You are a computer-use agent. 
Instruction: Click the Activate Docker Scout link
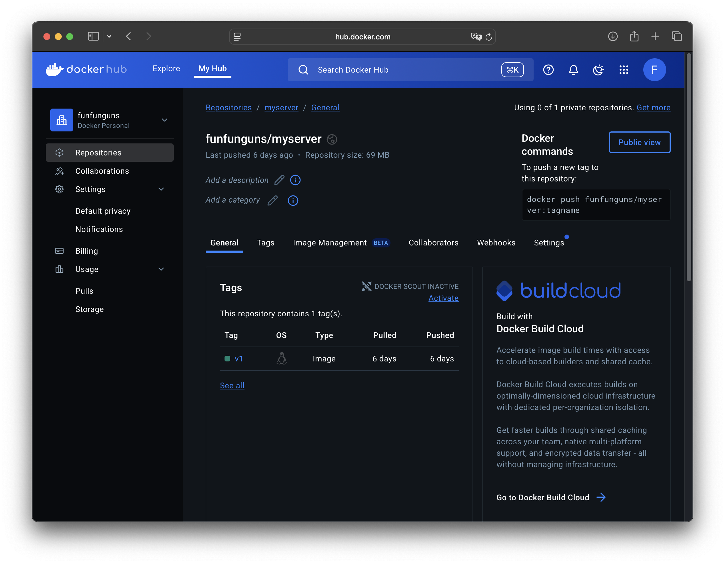443,298
